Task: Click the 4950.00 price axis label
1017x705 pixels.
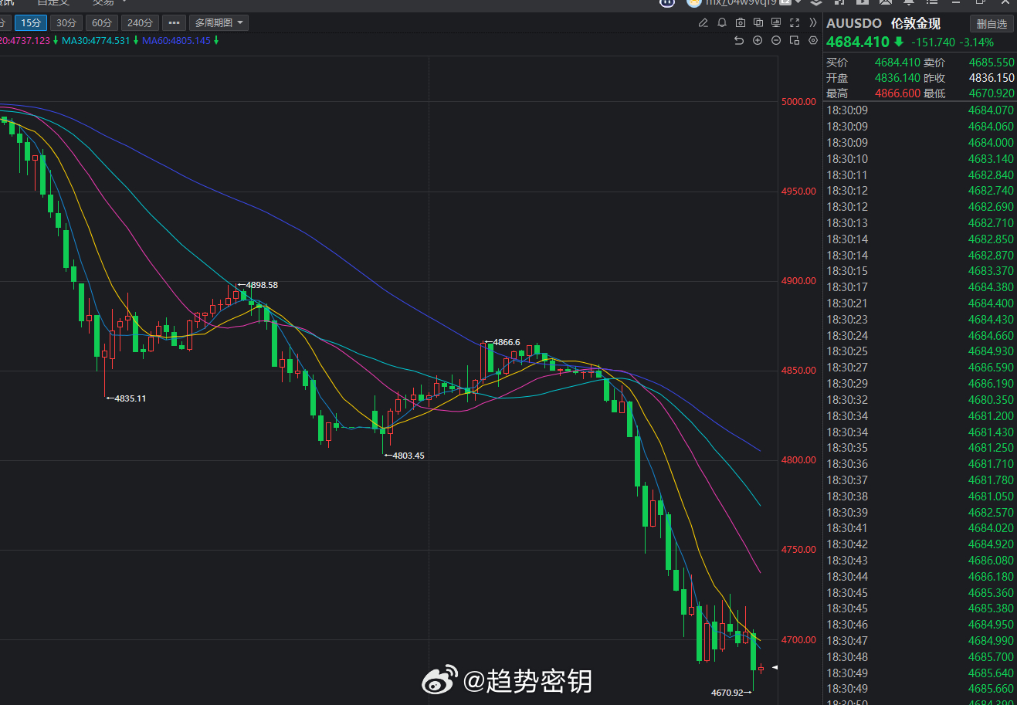Action: click(x=798, y=191)
